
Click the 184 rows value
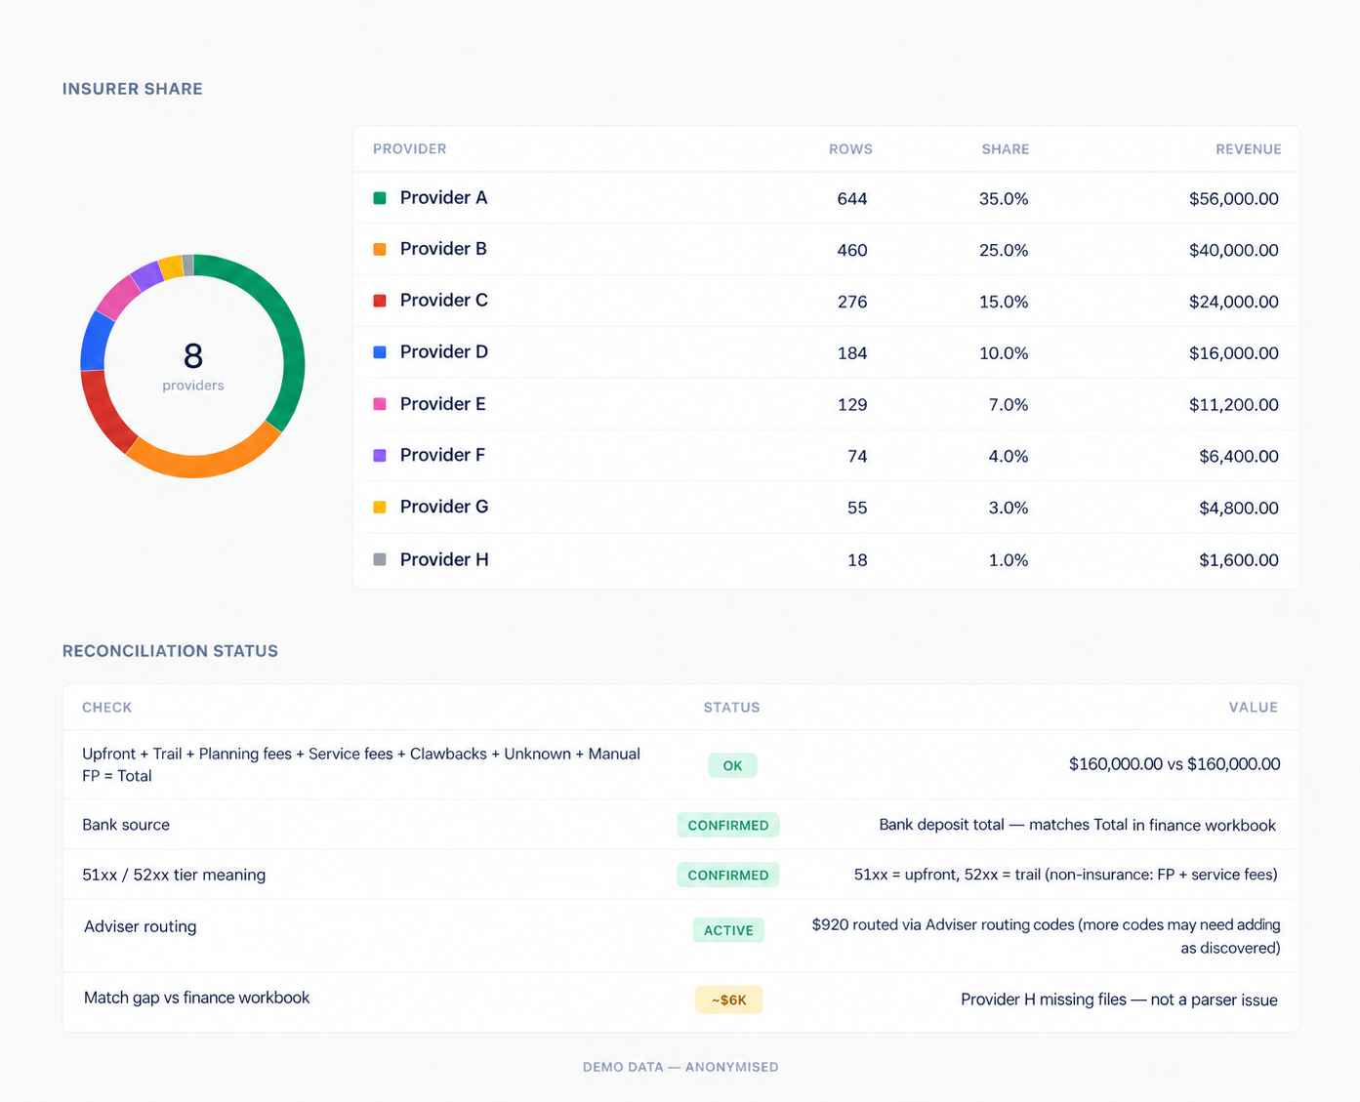click(852, 353)
